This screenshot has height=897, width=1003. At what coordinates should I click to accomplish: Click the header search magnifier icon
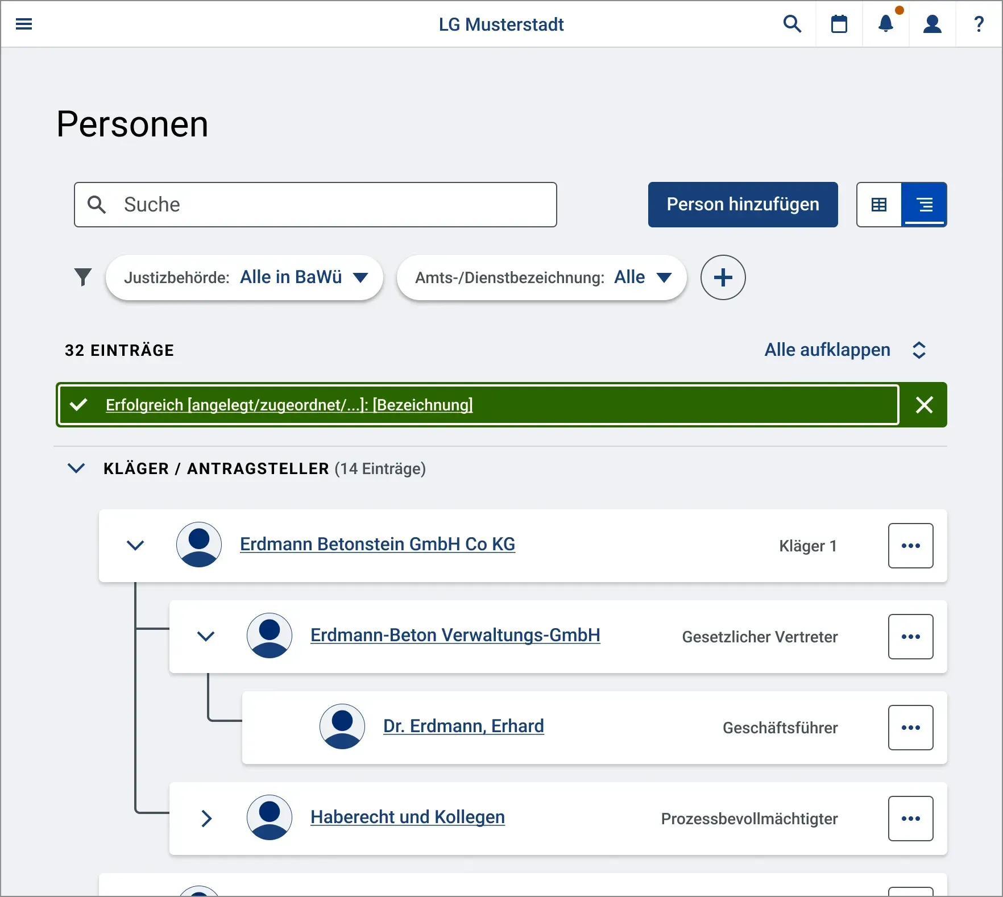[x=792, y=24]
